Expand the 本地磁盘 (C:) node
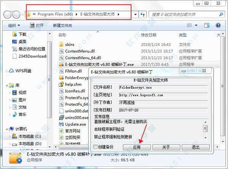 tap(10, 136)
